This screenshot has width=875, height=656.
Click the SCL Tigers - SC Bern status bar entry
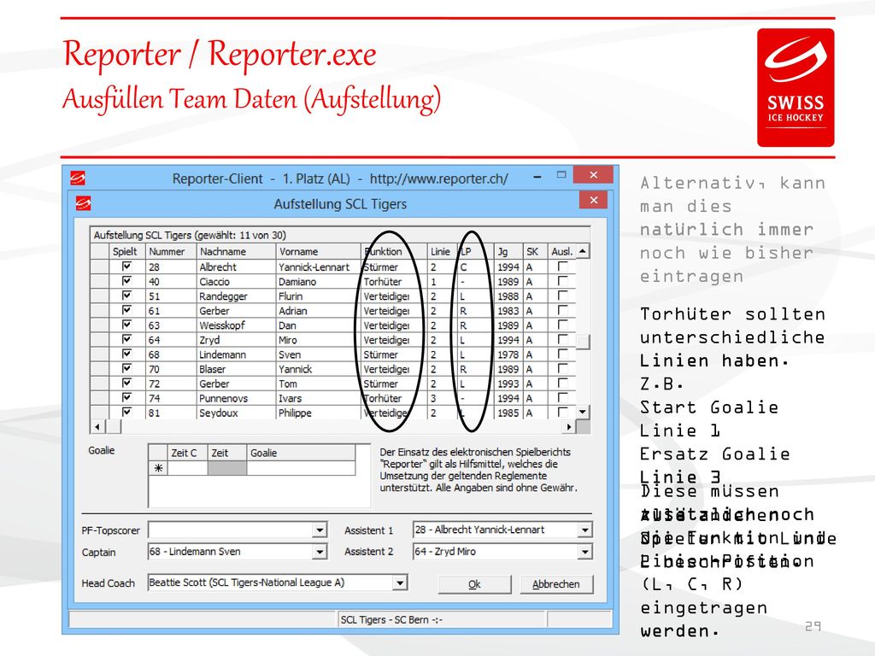[442, 619]
